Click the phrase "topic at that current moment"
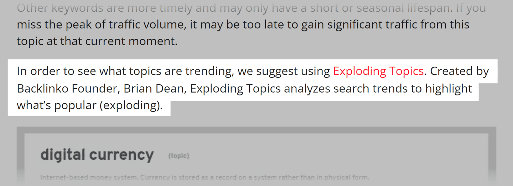 (97, 41)
